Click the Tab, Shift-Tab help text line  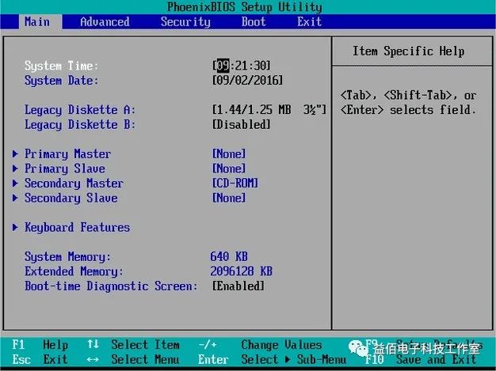[408, 95]
